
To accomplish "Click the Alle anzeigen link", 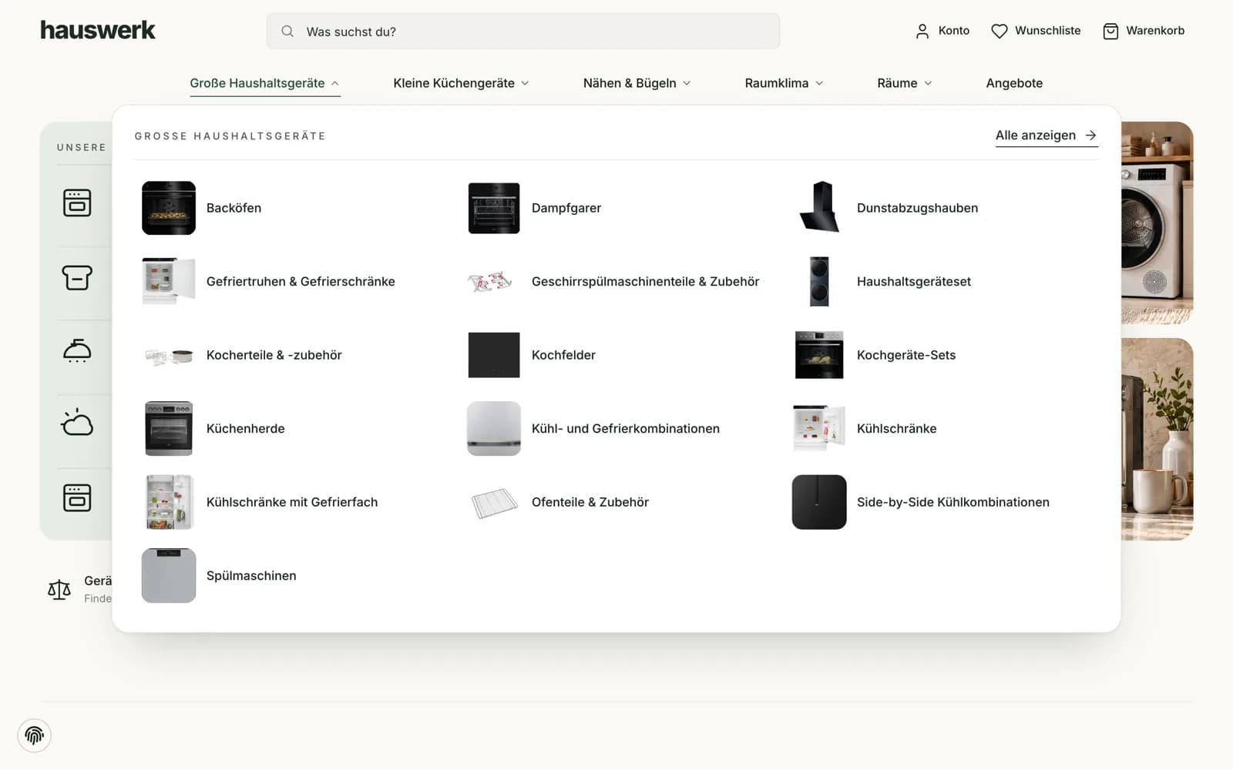I will click(1047, 136).
